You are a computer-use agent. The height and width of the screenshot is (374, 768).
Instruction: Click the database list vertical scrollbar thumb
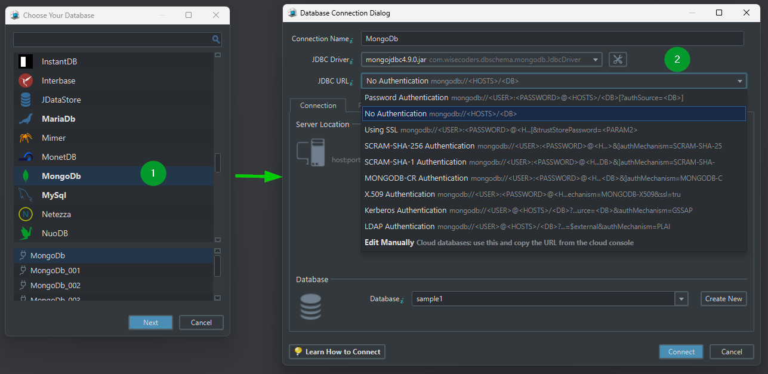click(218, 163)
